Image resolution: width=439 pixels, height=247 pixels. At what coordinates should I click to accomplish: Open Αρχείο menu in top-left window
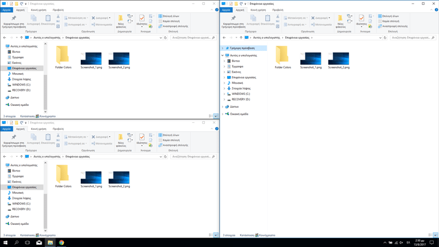(6, 10)
